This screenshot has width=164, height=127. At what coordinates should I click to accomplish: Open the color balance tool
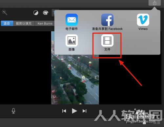(36, 13)
